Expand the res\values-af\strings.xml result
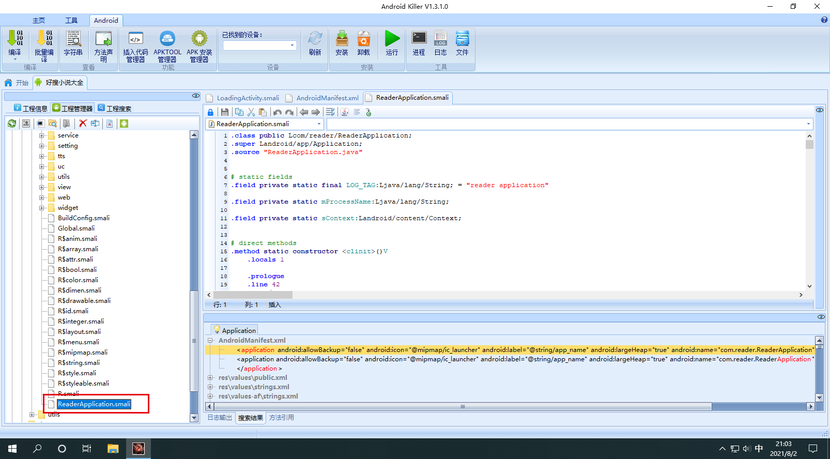 tap(210, 396)
